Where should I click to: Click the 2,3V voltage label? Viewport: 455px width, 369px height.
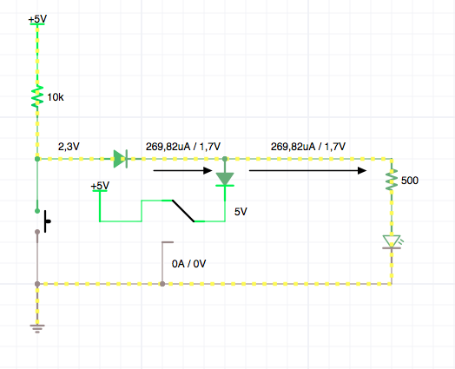(69, 147)
